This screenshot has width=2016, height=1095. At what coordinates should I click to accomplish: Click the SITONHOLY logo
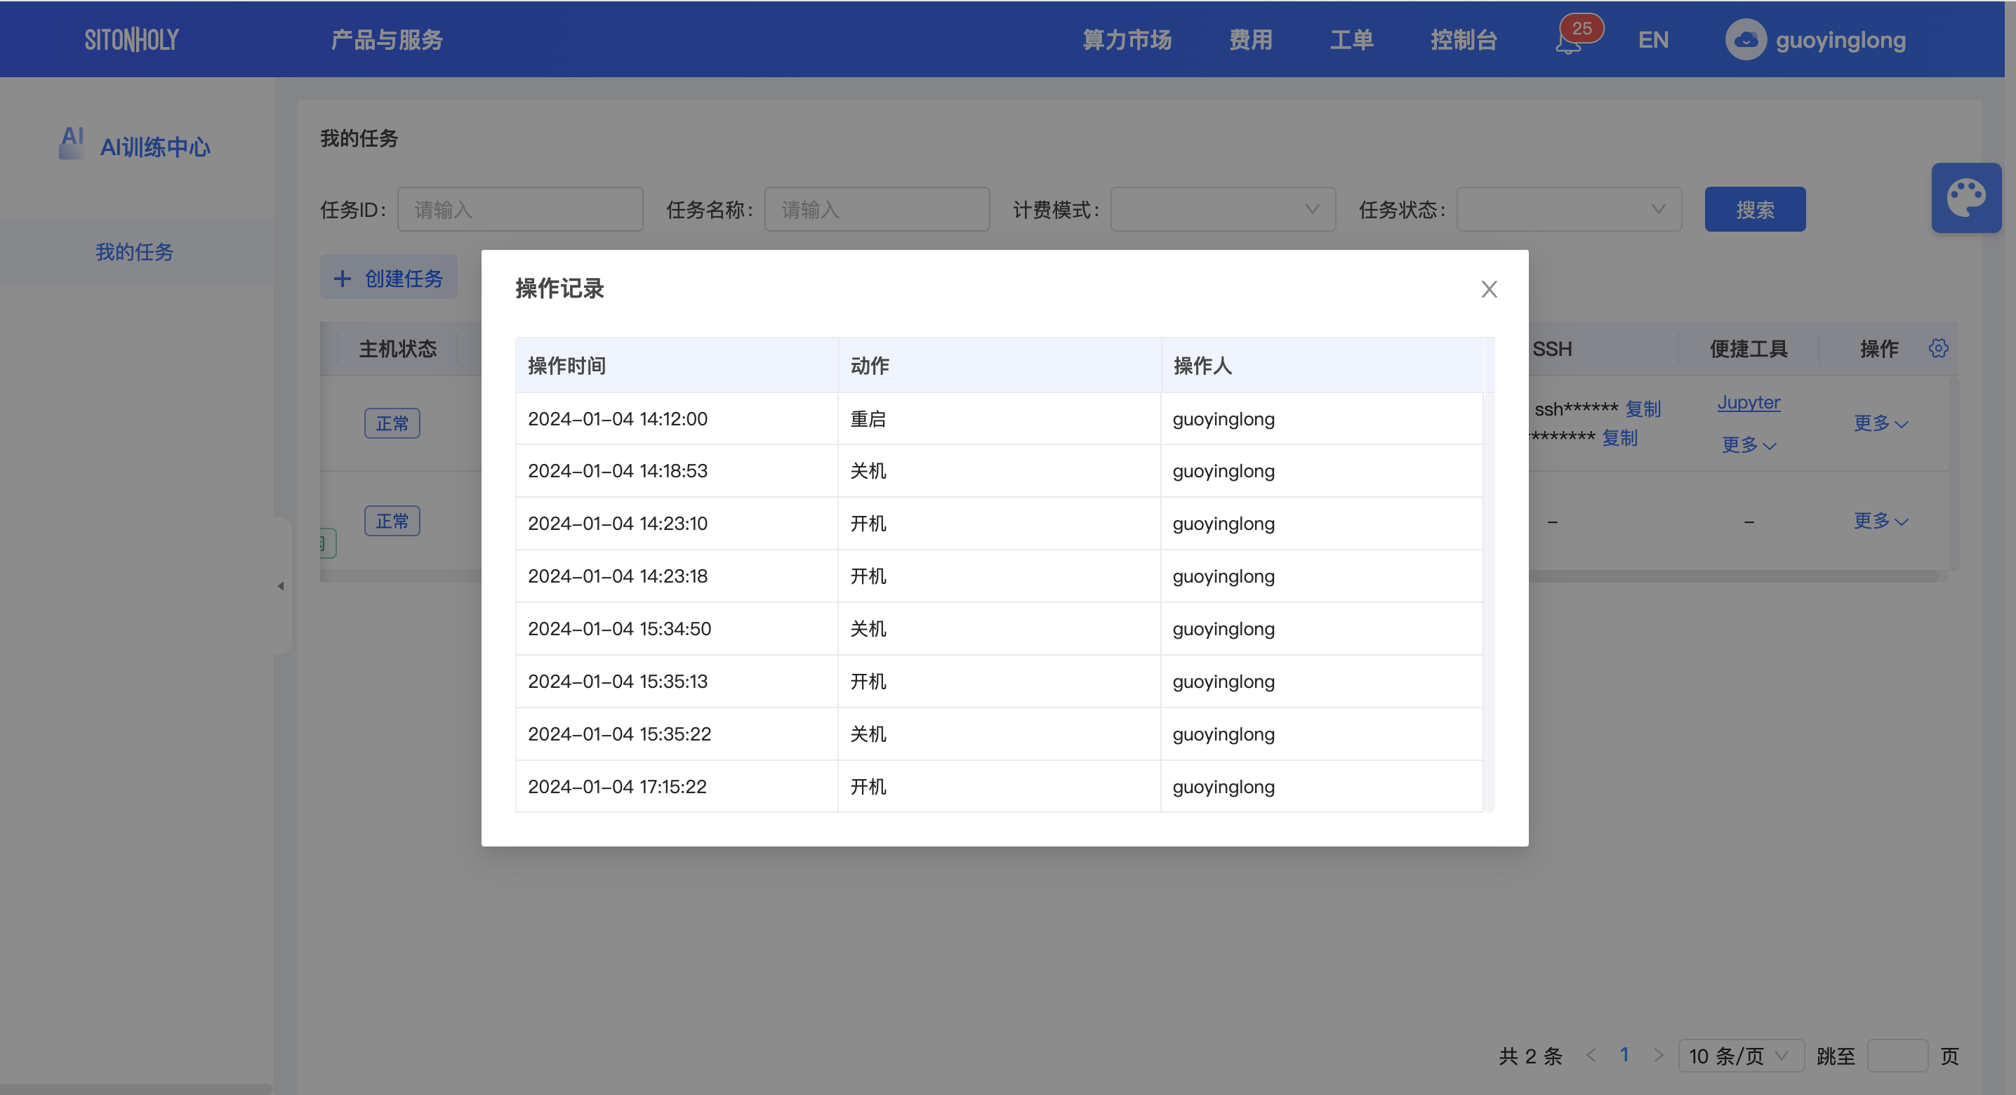131,40
